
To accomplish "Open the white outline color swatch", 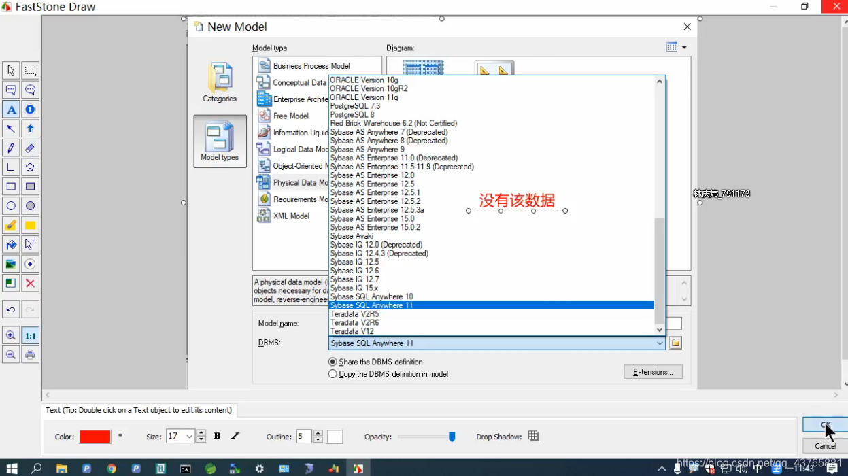I will tap(335, 437).
